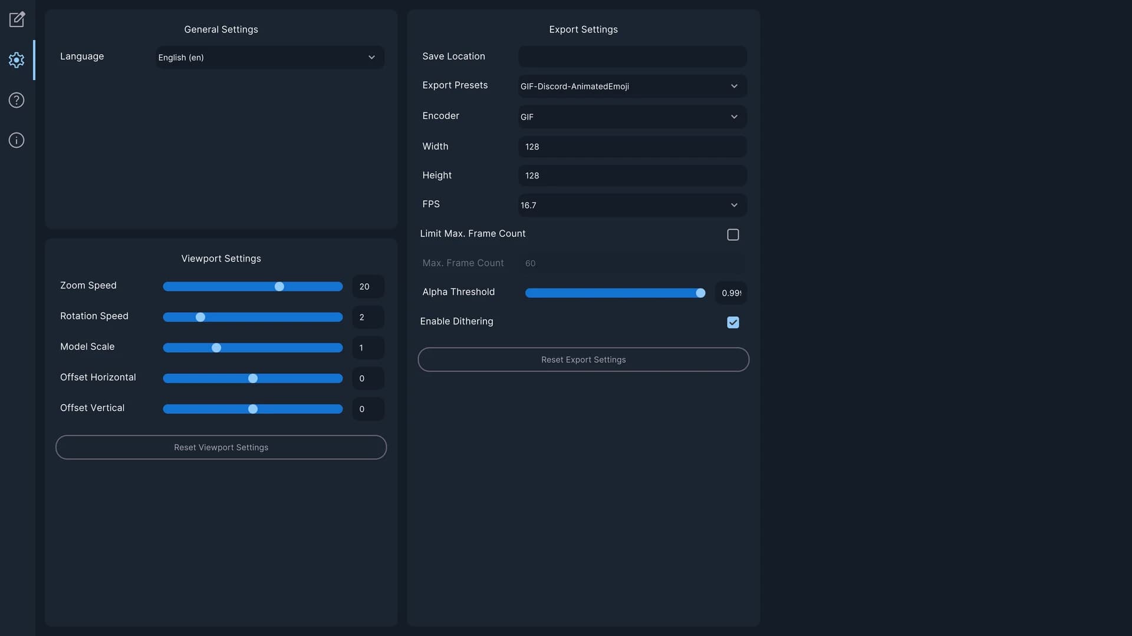Image resolution: width=1132 pixels, height=636 pixels.
Task: Click Reset Export Settings
Action: (583, 359)
